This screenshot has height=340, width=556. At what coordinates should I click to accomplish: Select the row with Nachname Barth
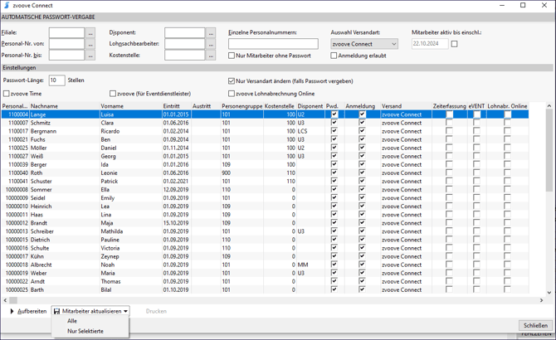click(x=265, y=289)
